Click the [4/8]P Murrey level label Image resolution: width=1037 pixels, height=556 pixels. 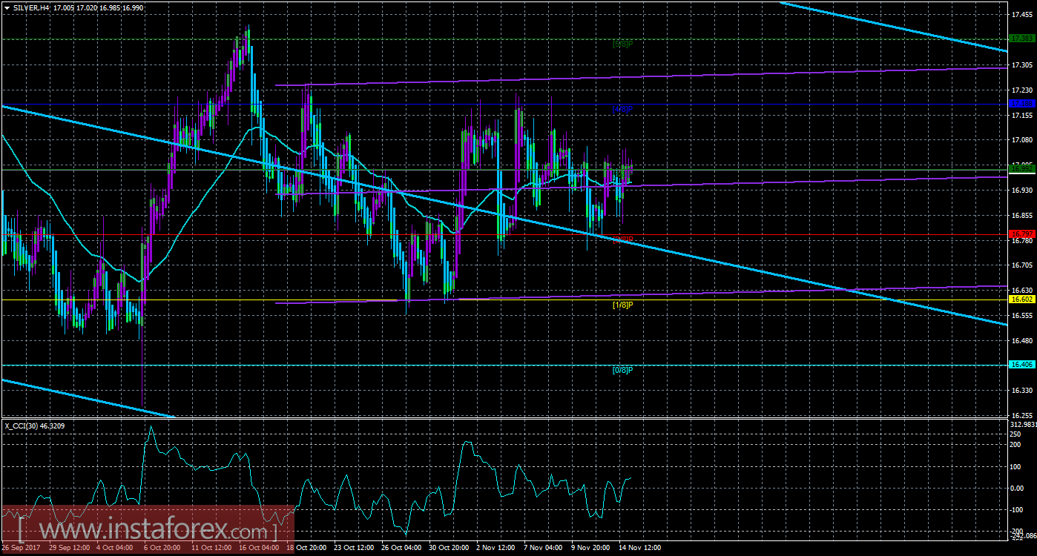click(622, 108)
